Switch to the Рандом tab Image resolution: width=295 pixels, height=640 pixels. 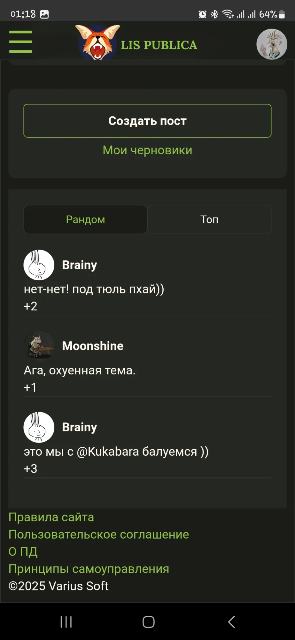85,220
